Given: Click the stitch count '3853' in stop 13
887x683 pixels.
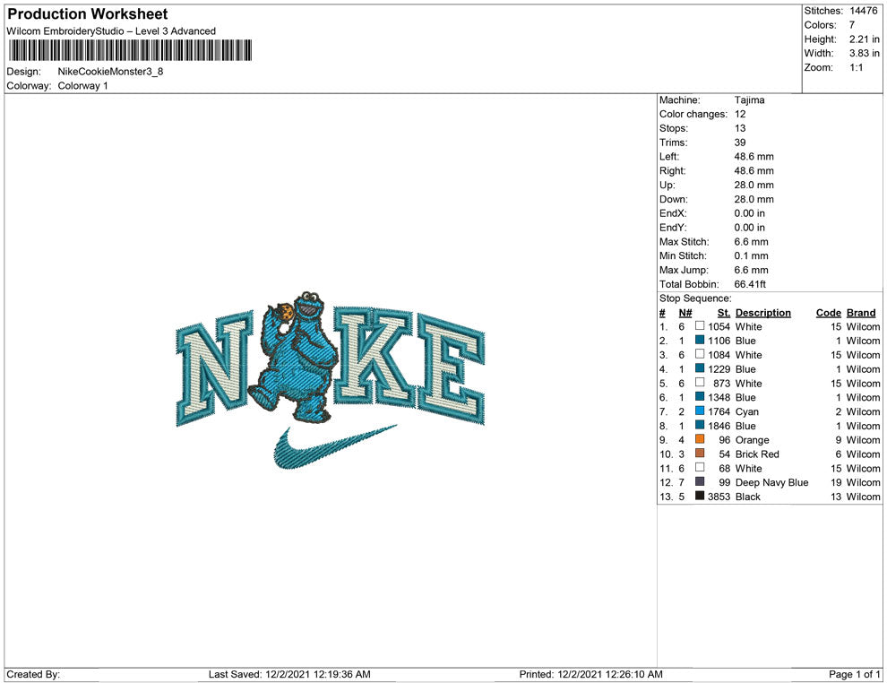Looking at the screenshot, I should coord(719,497).
